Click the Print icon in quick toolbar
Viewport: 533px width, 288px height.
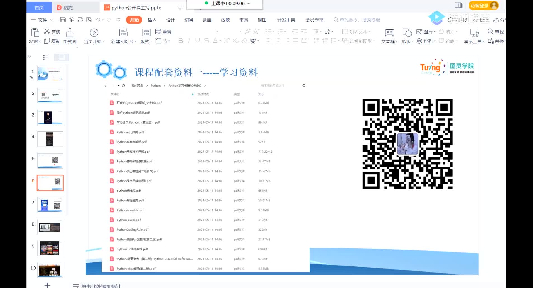80,20
